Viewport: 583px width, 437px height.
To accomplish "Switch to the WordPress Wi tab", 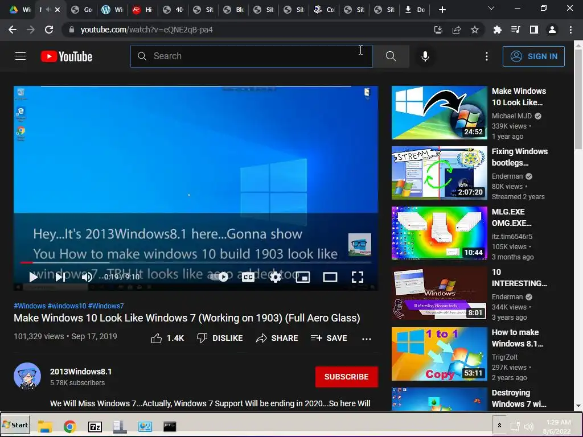I will tap(112, 10).
